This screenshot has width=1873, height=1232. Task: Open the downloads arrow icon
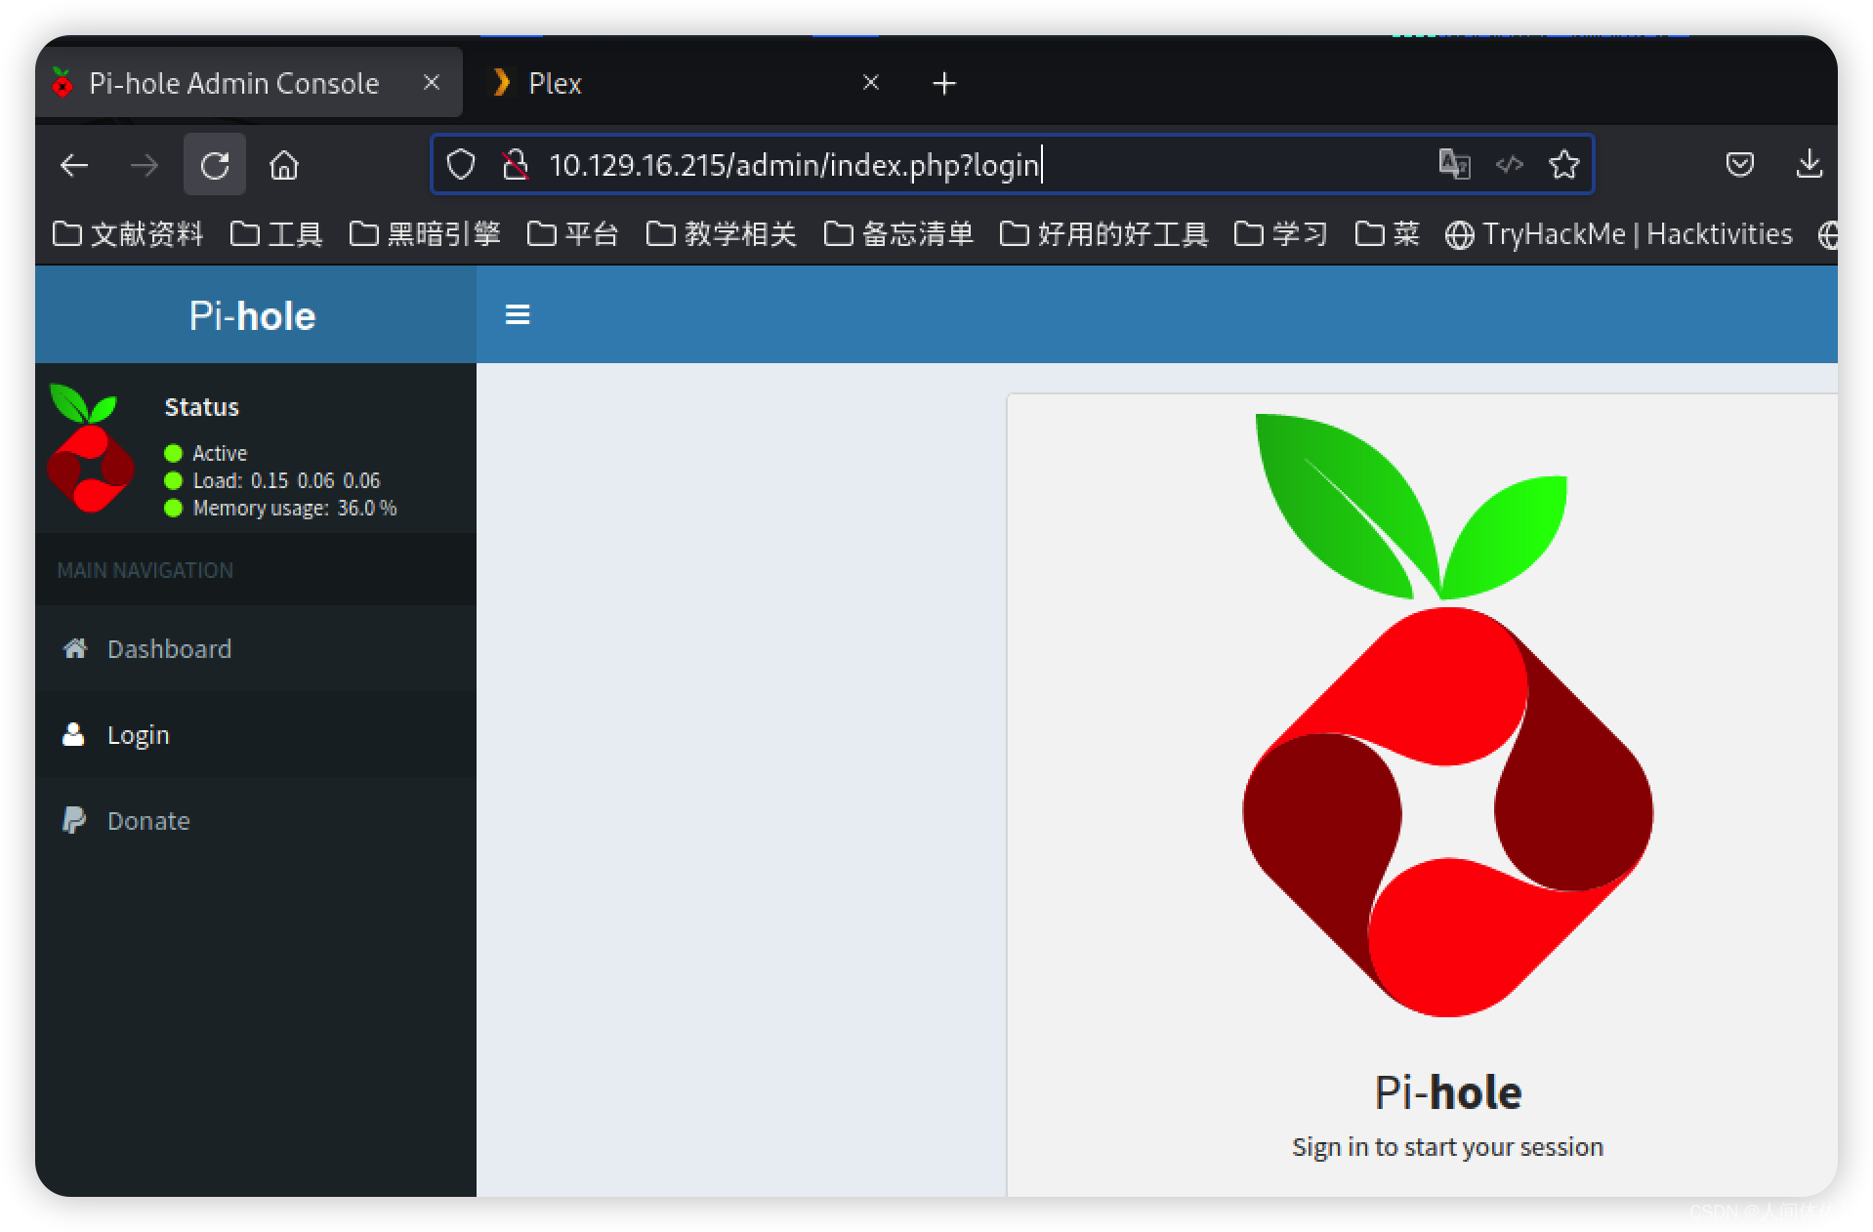coord(1809,164)
